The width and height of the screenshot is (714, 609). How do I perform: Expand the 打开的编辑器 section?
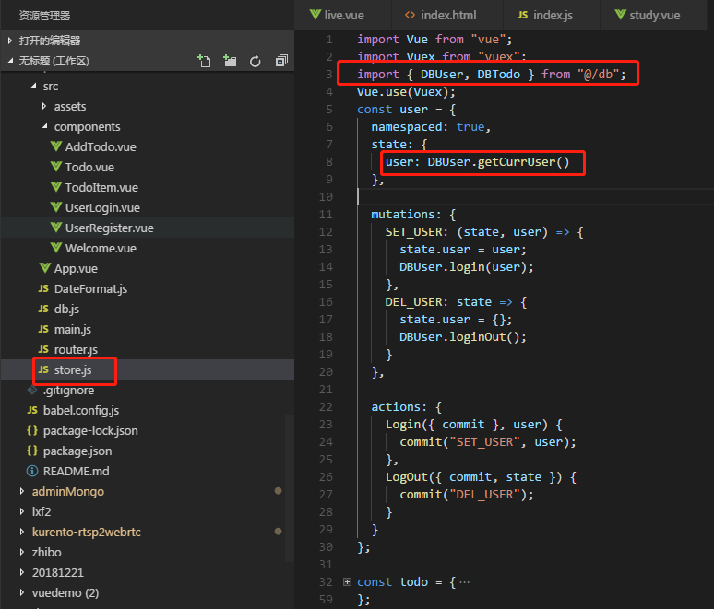[x=49, y=41]
